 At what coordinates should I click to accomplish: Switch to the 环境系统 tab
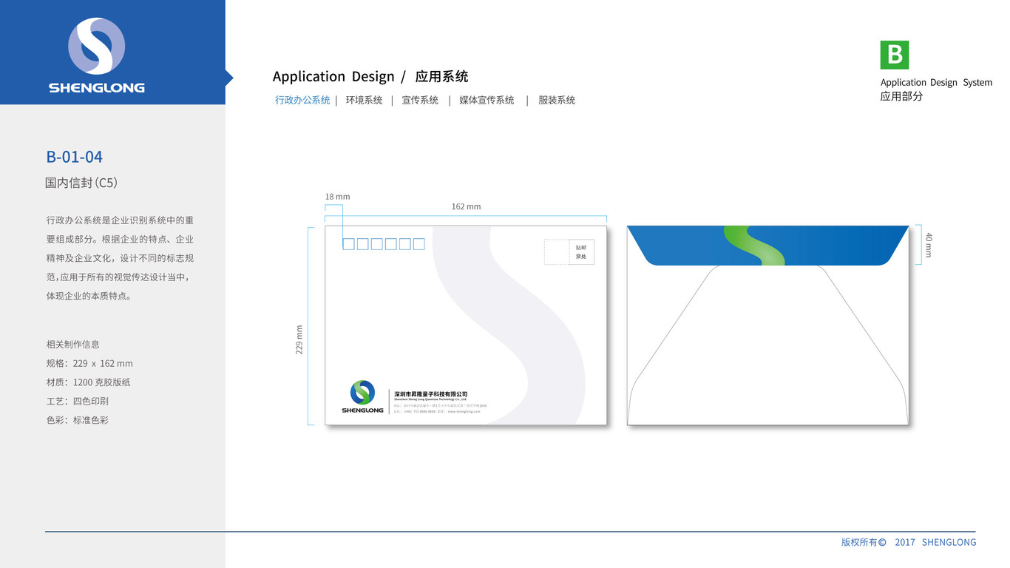coord(365,100)
